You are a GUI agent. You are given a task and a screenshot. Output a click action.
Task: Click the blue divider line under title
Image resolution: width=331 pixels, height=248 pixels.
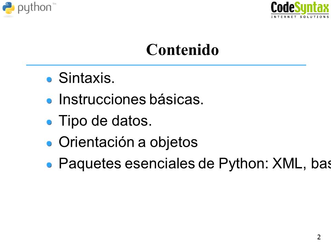[166, 65]
